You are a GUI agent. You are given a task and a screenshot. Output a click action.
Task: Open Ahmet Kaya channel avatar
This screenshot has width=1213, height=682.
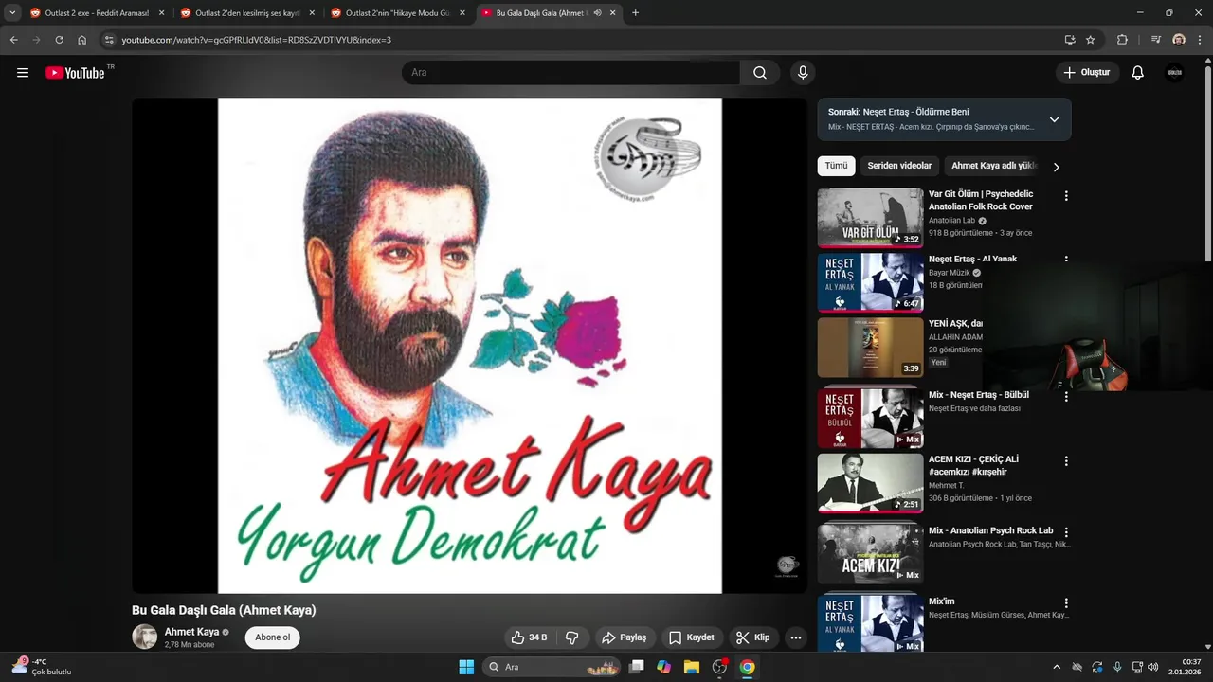[x=145, y=637]
